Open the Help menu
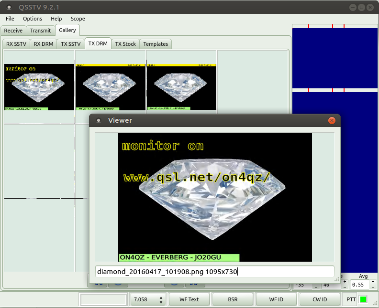The image size is (379, 308). click(x=56, y=19)
